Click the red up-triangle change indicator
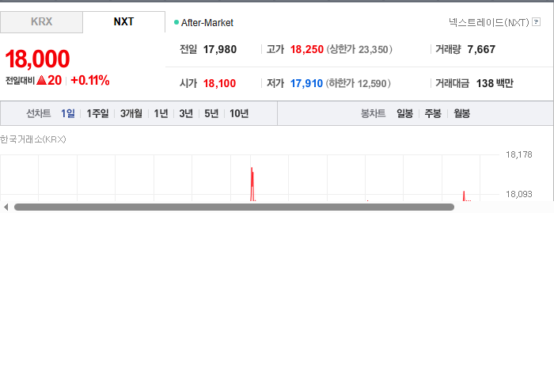Screen dimensions: 554x388 coord(41,80)
